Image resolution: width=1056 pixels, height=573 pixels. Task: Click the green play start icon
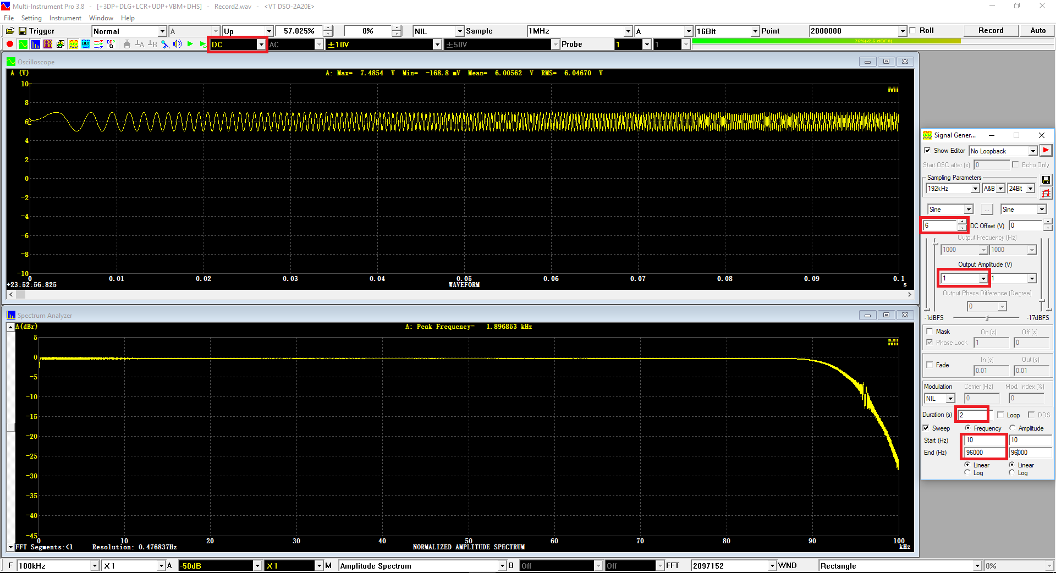(x=190, y=44)
